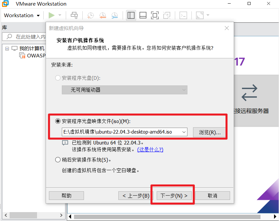
Task: Open the ISO path combo box dropdown arrow
Action: pyautogui.click(x=184, y=132)
